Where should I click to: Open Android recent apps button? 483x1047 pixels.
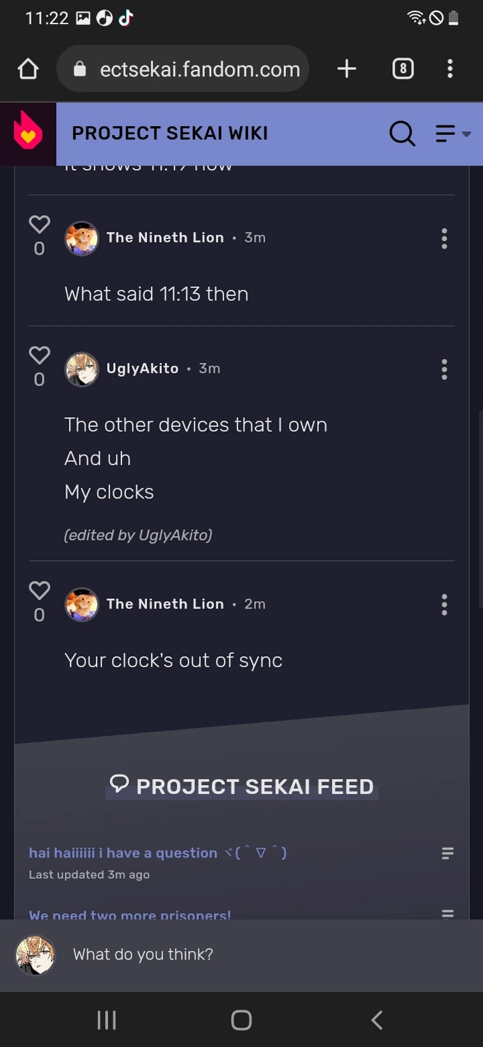pyautogui.click(x=106, y=1019)
